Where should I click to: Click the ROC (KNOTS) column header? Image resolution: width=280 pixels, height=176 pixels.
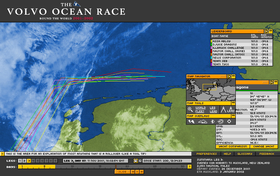coord(266,36)
